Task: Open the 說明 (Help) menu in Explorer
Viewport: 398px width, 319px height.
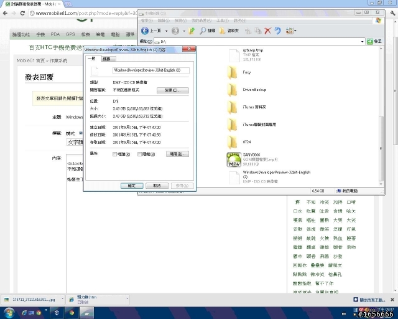Action: click(x=239, y=21)
